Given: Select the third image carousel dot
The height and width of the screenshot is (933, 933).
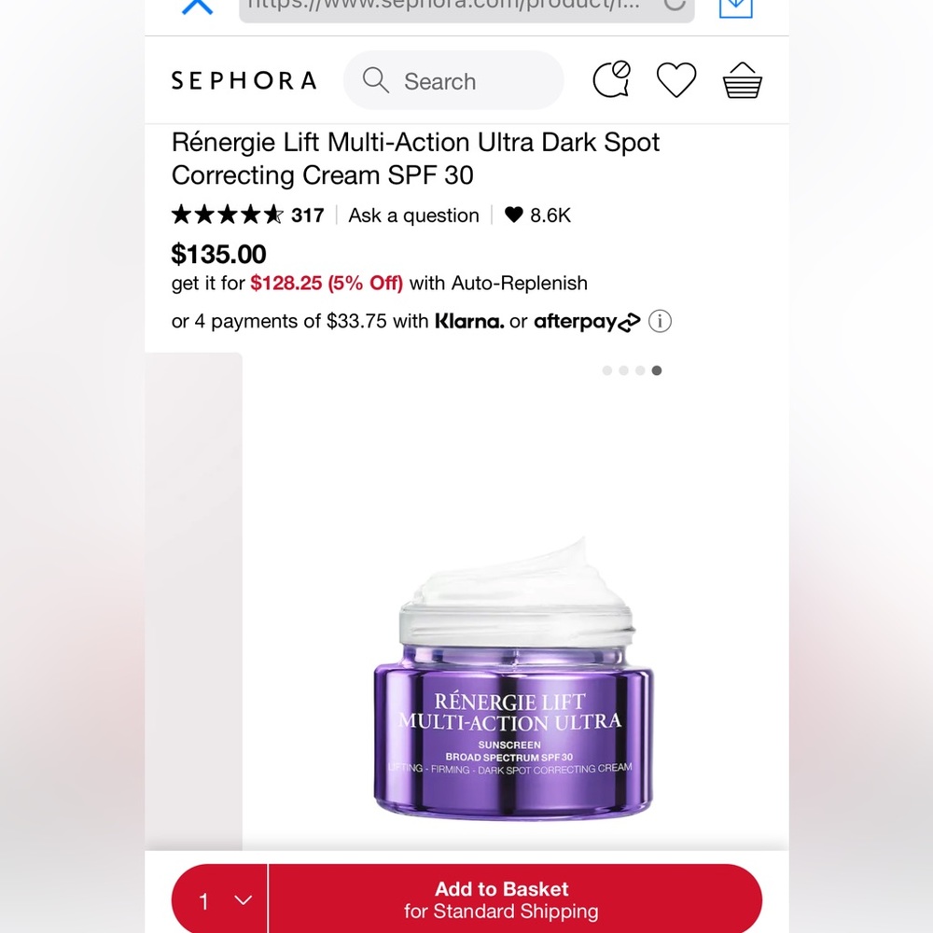Looking at the screenshot, I should [640, 370].
